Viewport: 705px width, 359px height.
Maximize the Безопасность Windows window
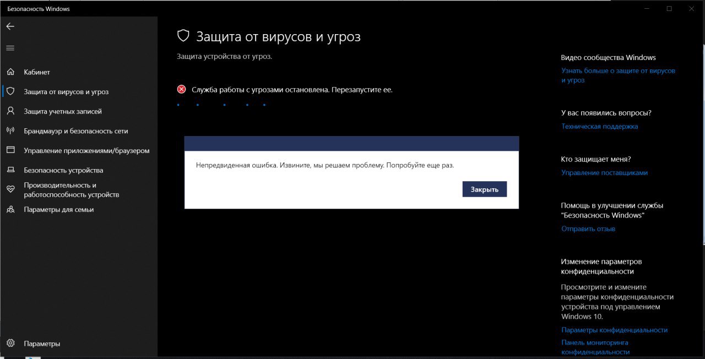point(669,8)
